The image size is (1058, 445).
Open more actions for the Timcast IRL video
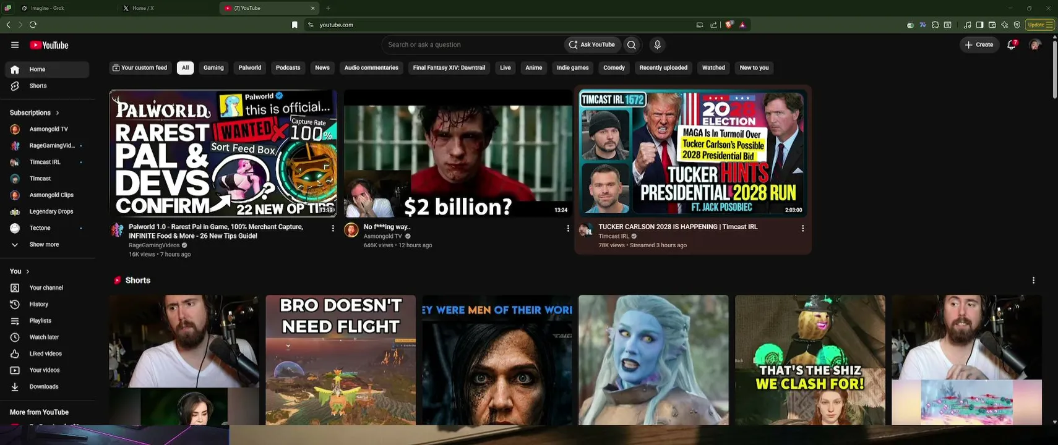point(802,228)
